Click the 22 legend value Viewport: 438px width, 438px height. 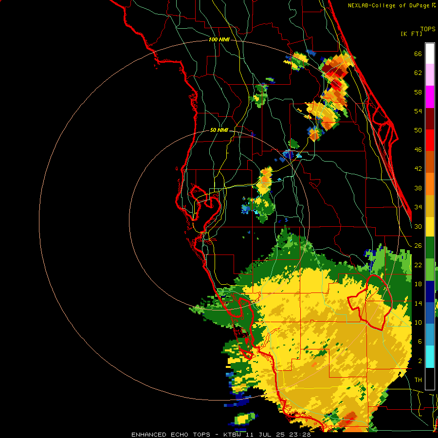[x=418, y=265]
